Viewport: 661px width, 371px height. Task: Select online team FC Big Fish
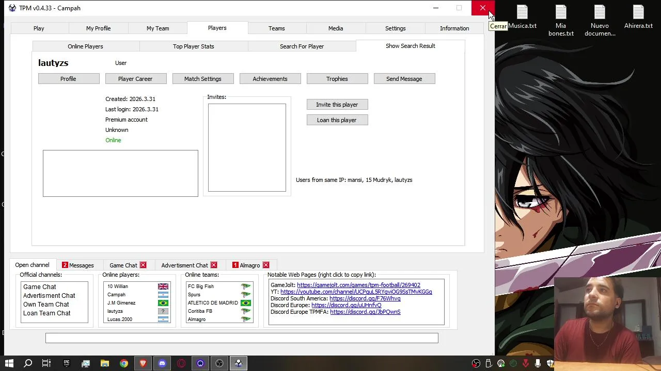(219, 286)
